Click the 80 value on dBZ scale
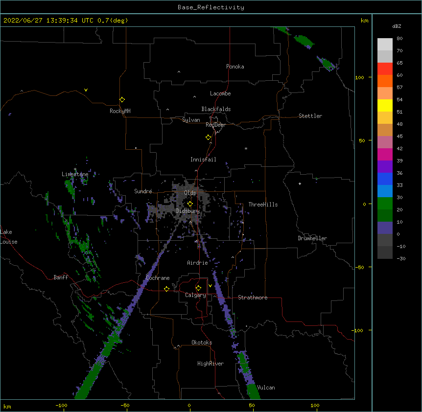The width and height of the screenshot is (422, 412). 399,39
